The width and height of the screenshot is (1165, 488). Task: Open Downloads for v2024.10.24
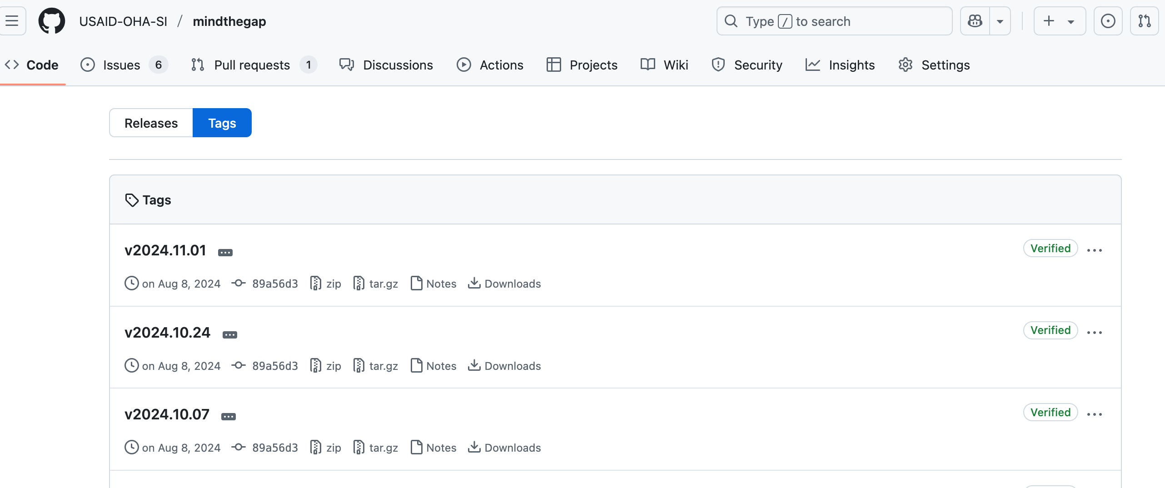click(504, 366)
